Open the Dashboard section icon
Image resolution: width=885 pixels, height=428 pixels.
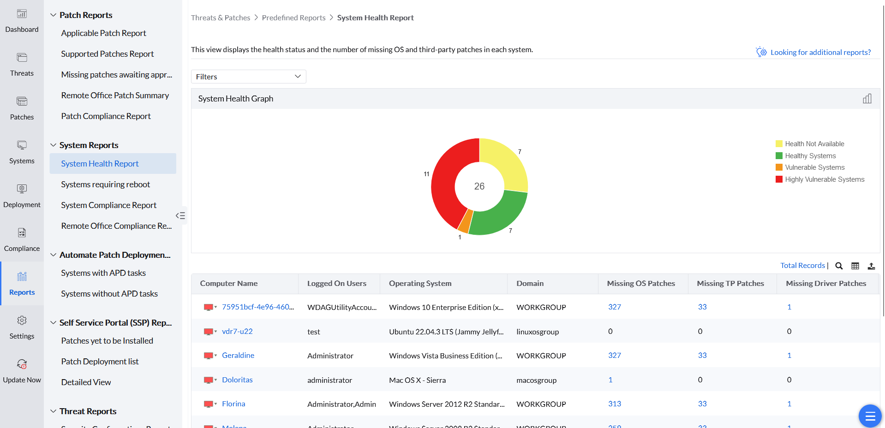point(22,14)
